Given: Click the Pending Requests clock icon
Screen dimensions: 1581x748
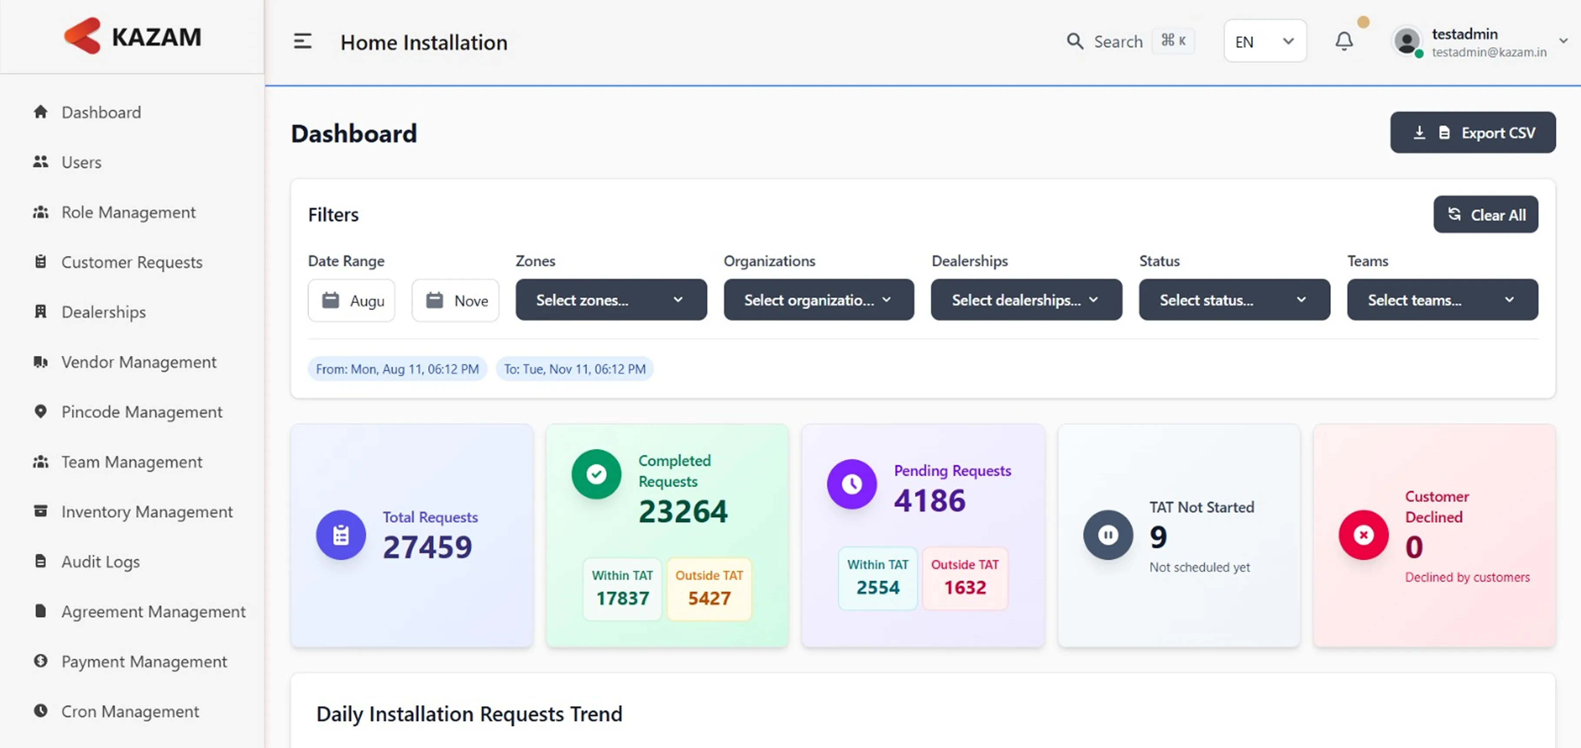Looking at the screenshot, I should (x=851, y=484).
